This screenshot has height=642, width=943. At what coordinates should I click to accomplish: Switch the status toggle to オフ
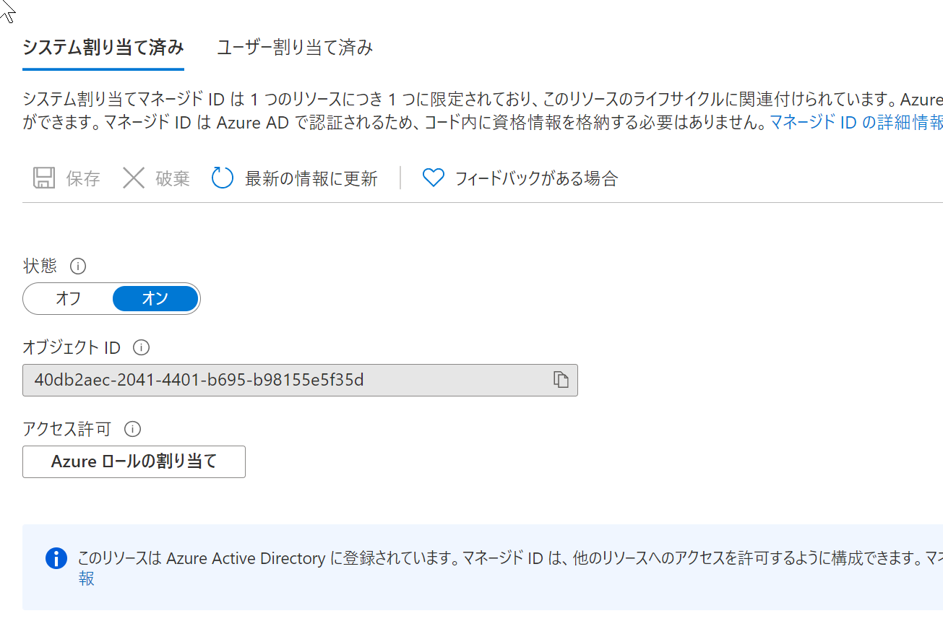(x=69, y=298)
